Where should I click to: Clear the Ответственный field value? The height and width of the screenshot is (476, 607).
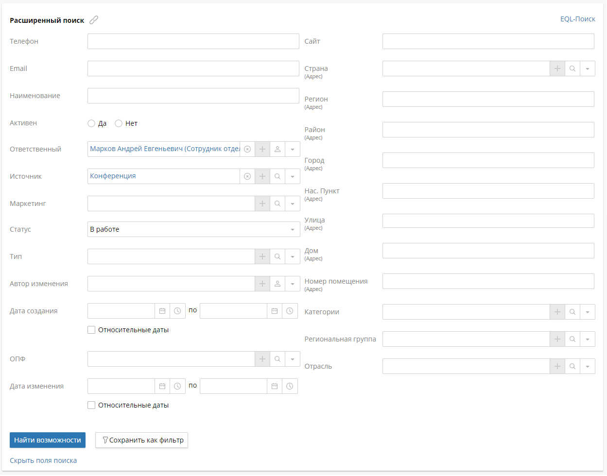click(247, 149)
